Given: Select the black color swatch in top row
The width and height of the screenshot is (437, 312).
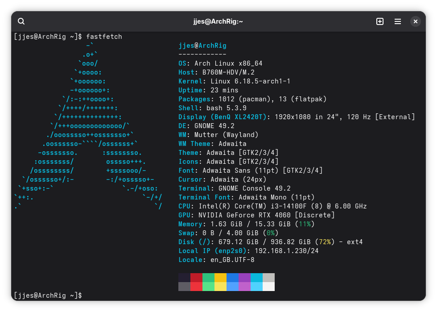Looking at the screenshot, I should tap(184, 278).
